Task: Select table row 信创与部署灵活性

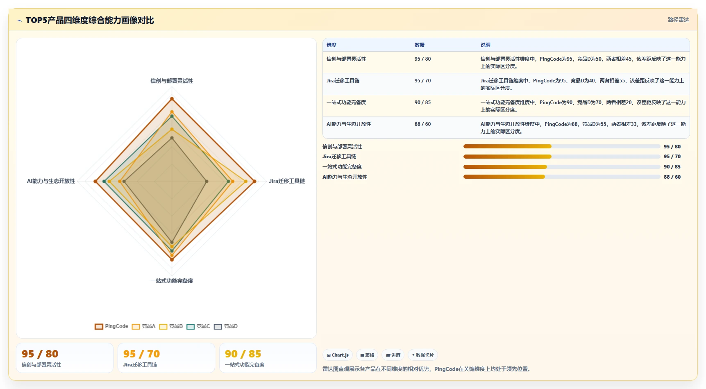Action: tap(506, 62)
